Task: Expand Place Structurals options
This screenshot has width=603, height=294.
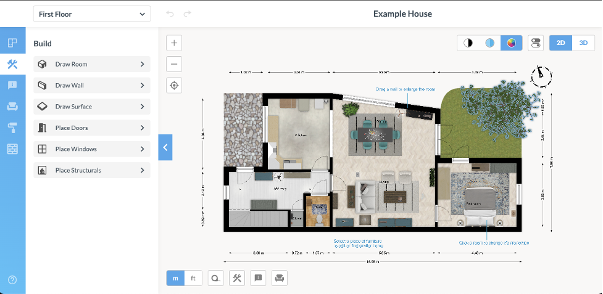Action: 92,170
